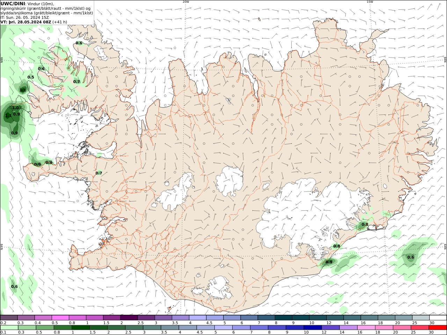
Task: Click the '0.6' value over the southeast ocean
Action: tap(411, 257)
